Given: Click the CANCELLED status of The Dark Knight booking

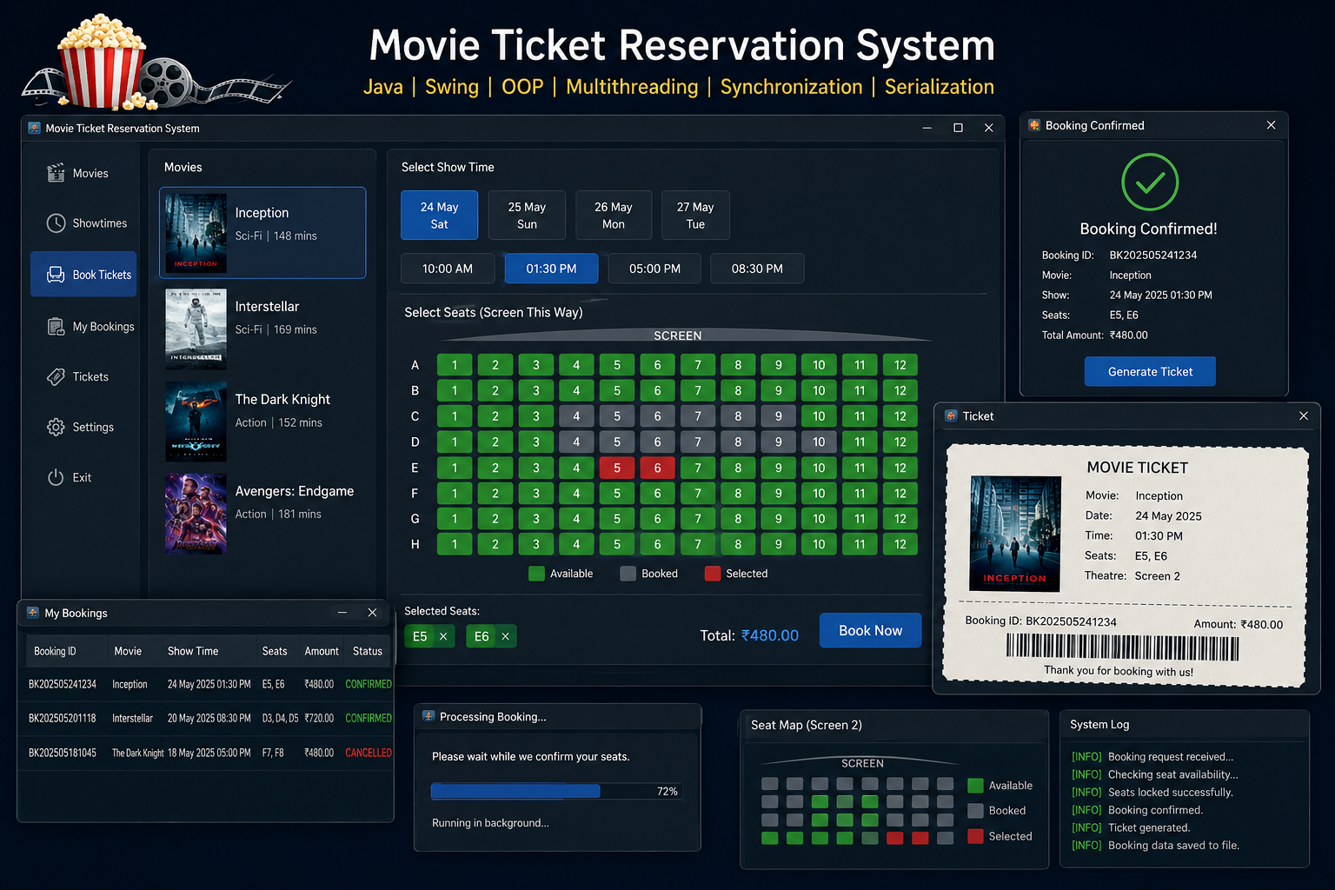Looking at the screenshot, I should (x=369, y=753).
